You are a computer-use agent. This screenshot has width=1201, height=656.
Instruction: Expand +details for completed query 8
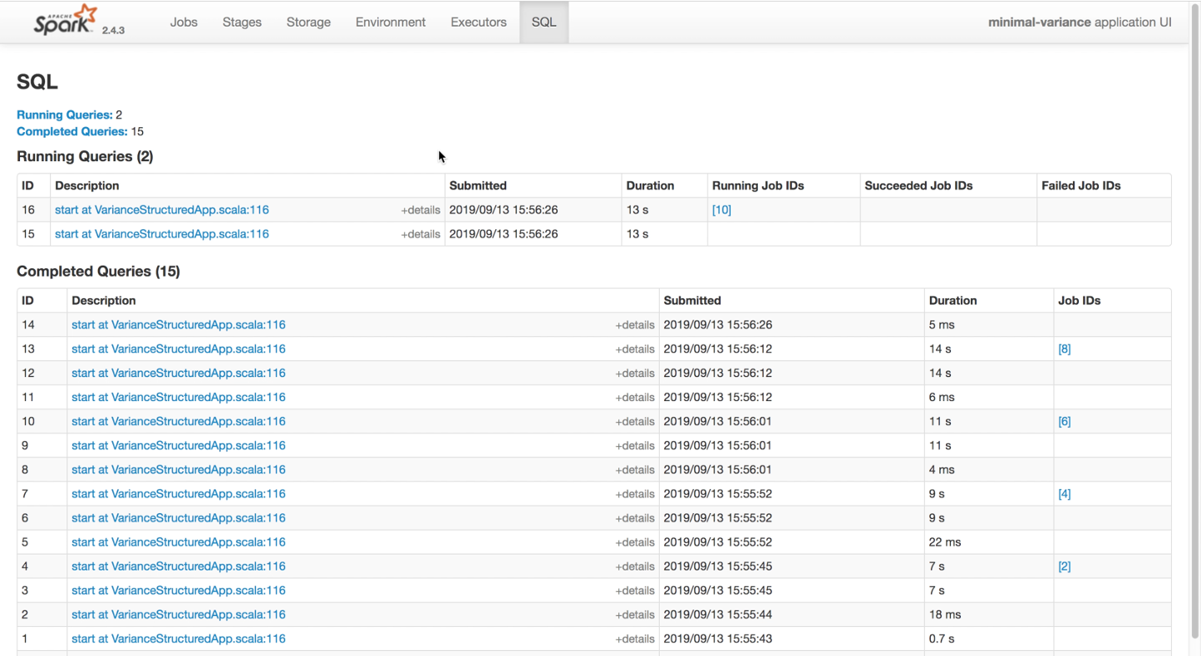click(635, 470)
